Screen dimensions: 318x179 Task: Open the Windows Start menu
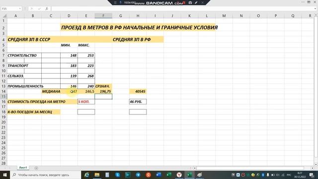pyautogui.click(x=5, y=175)
